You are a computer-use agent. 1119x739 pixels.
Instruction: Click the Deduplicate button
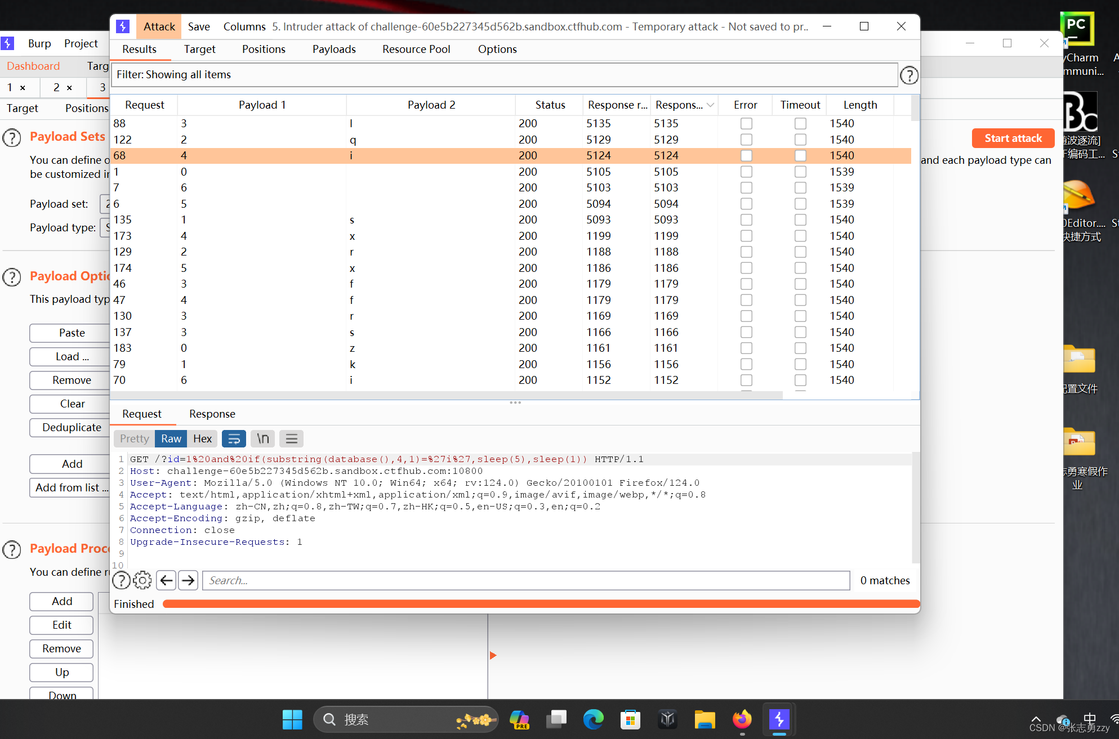(x=73, y=428)
